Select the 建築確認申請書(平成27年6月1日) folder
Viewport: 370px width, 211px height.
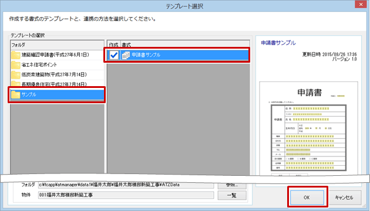click(x=57, y=55)
